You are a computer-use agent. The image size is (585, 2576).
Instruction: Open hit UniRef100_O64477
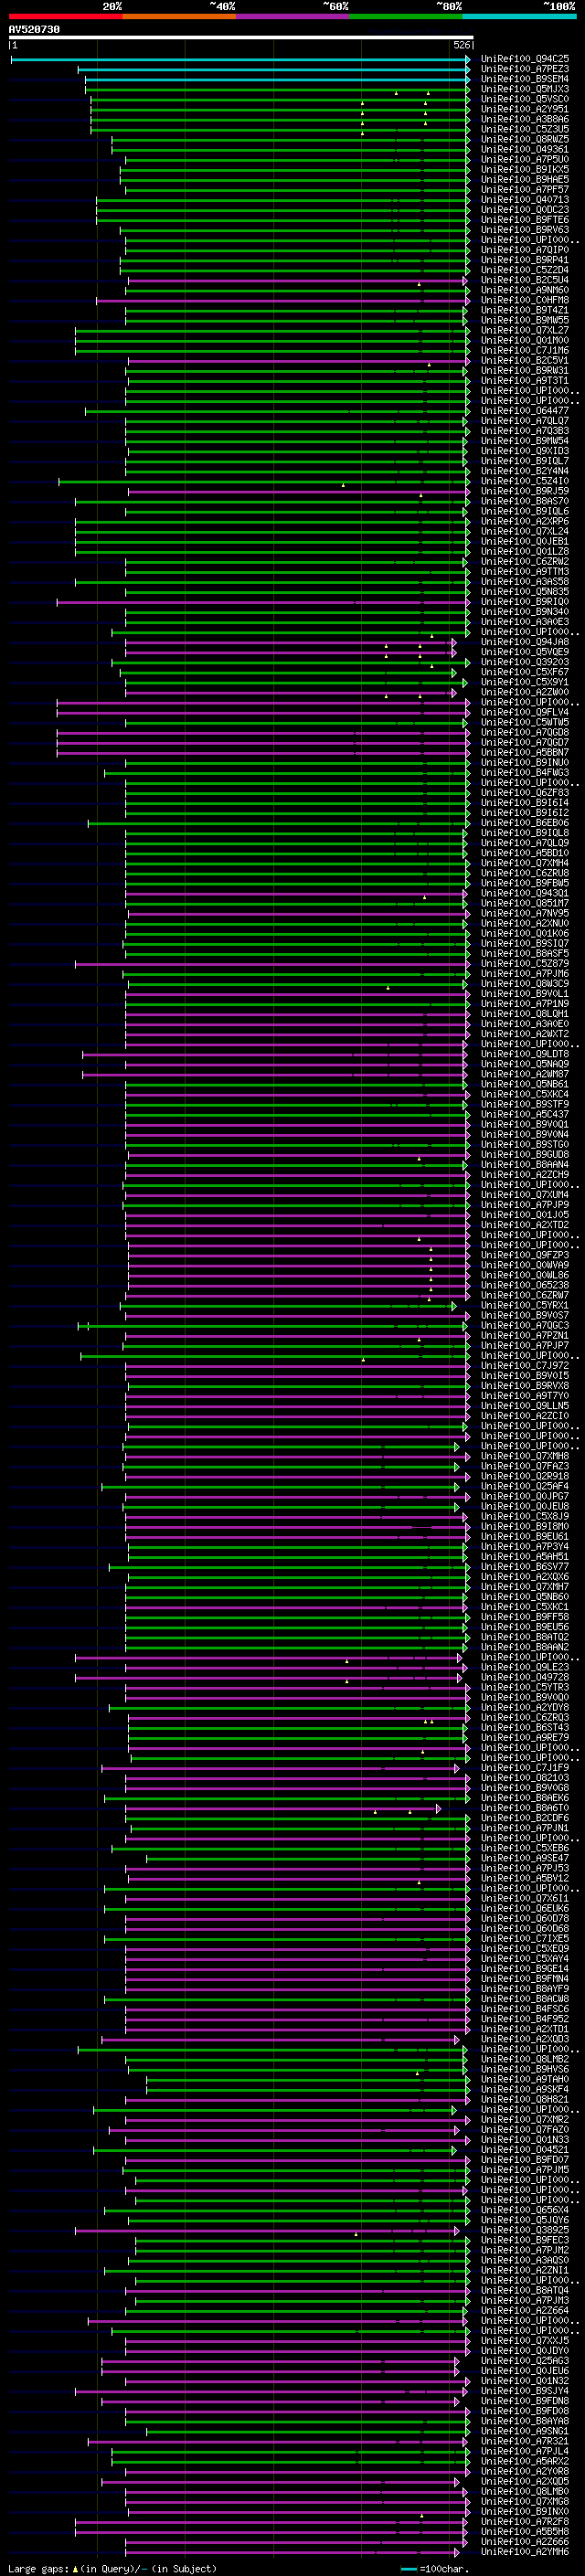[525, 411]
